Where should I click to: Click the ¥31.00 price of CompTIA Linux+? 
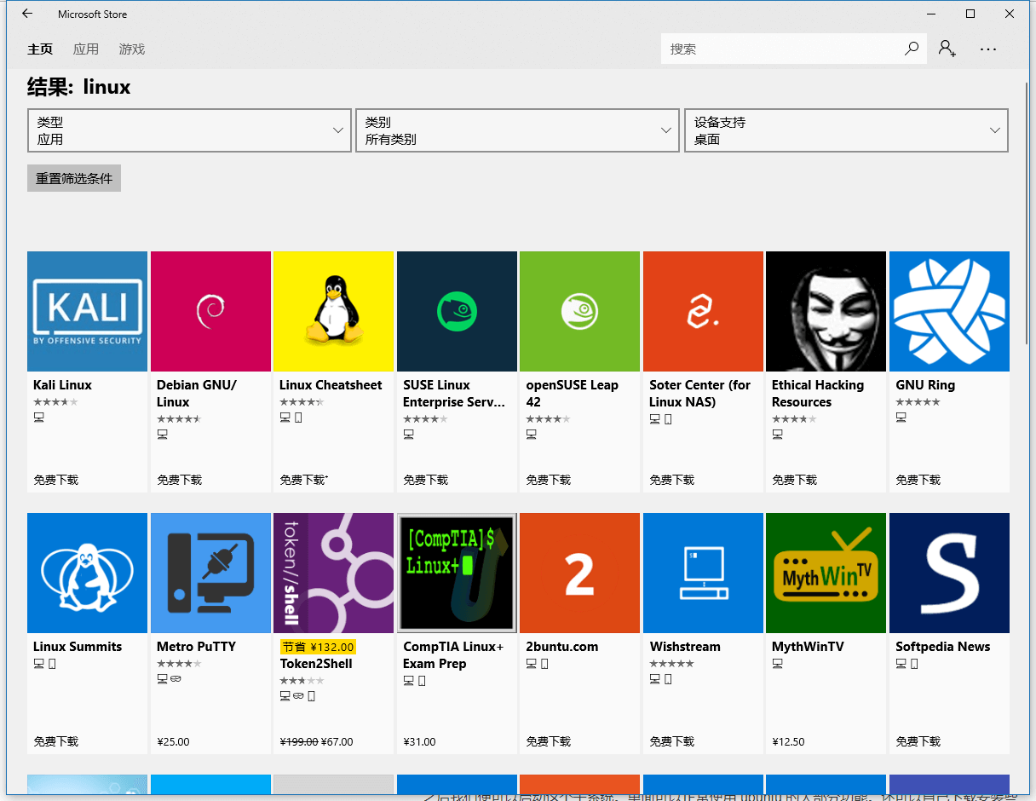(419, 741)
